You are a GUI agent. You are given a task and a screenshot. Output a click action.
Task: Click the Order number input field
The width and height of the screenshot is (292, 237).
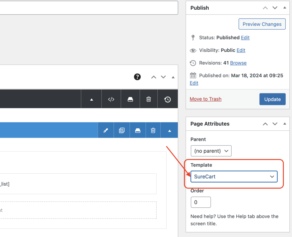point(201,202)
